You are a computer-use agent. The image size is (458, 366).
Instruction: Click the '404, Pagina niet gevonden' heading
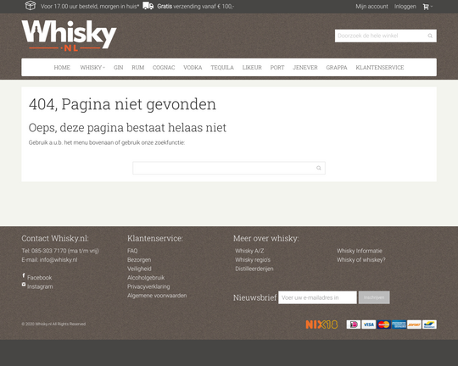(122, 104)
